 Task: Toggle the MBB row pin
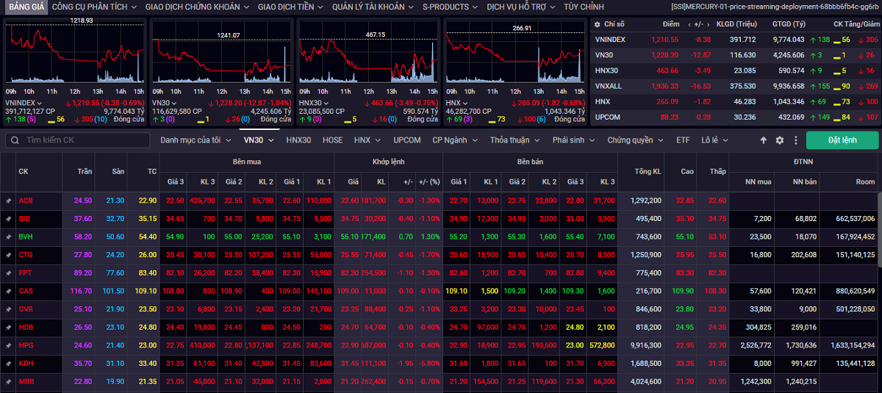[x=9, y=381]
